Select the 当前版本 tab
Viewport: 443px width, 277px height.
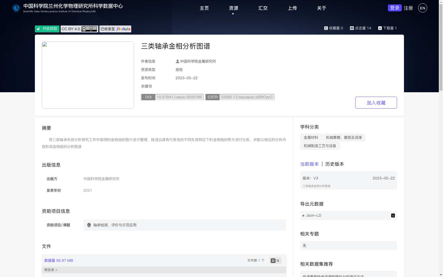(310, 164)
